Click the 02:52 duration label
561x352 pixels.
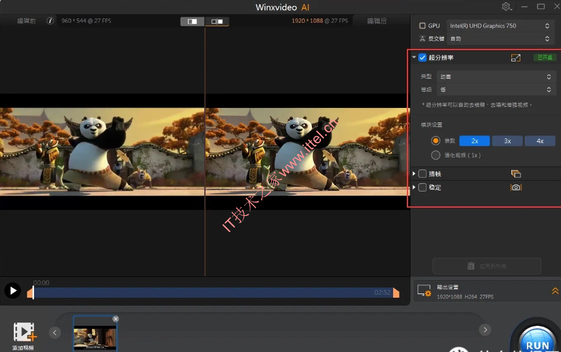click(x=382, y=292)
